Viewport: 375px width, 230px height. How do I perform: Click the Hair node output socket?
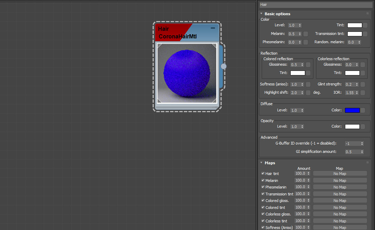[x=223, y=66]
